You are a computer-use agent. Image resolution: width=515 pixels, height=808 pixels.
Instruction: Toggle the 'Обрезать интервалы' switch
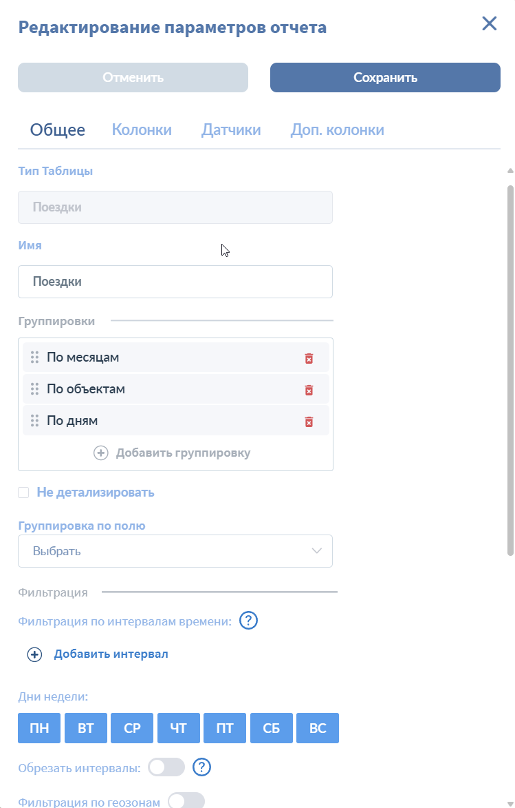click(x=166, y=767)
